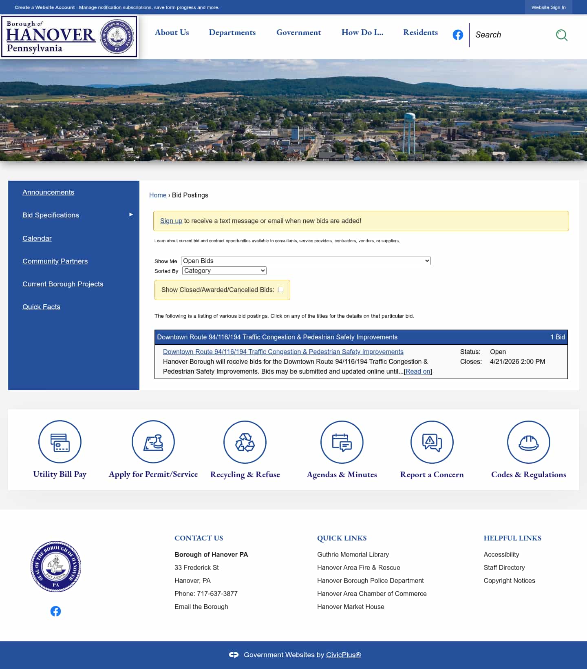587x669 pixels.
Task: Open the Show Me Open Bids dropdown
Action: point(306,261)
